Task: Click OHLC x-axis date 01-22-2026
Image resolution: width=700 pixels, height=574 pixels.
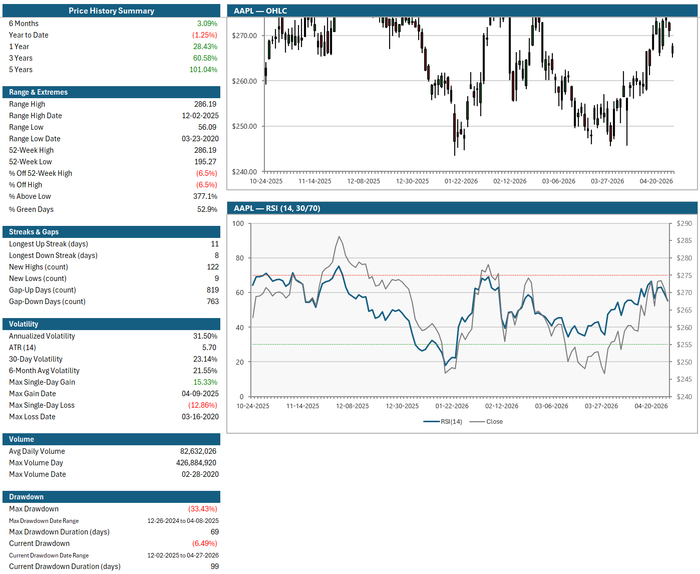Action: [x=461, y=181]
